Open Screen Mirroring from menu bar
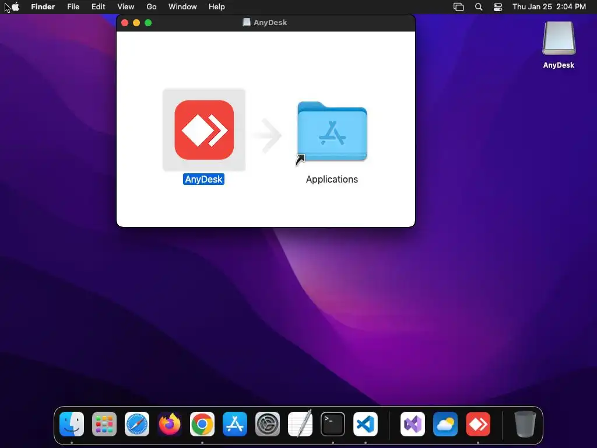The width and height of the screenshot is (597, 448). [458, 7]
